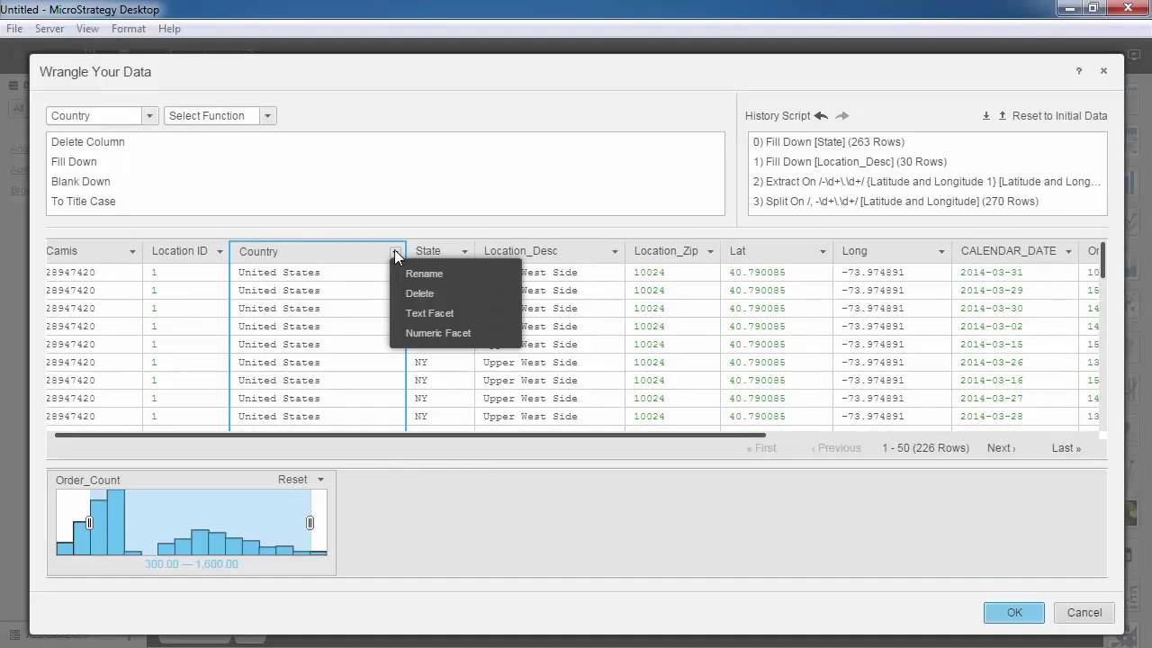Jump to Last page of rows
Viewport: 1152px width, 648px height.
1066,448
